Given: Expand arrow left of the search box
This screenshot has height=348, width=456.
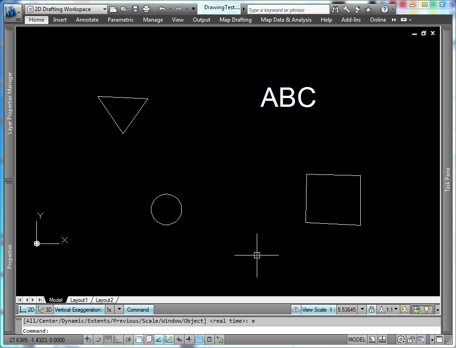Looking at the screenshot, I should (244, 9).
